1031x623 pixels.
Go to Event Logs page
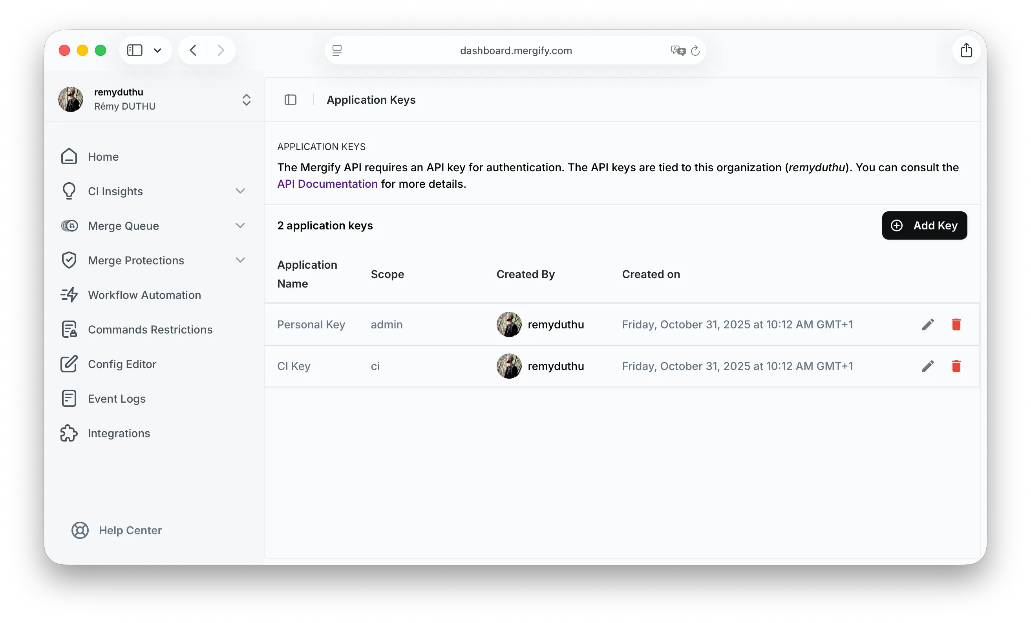[116, 399]
